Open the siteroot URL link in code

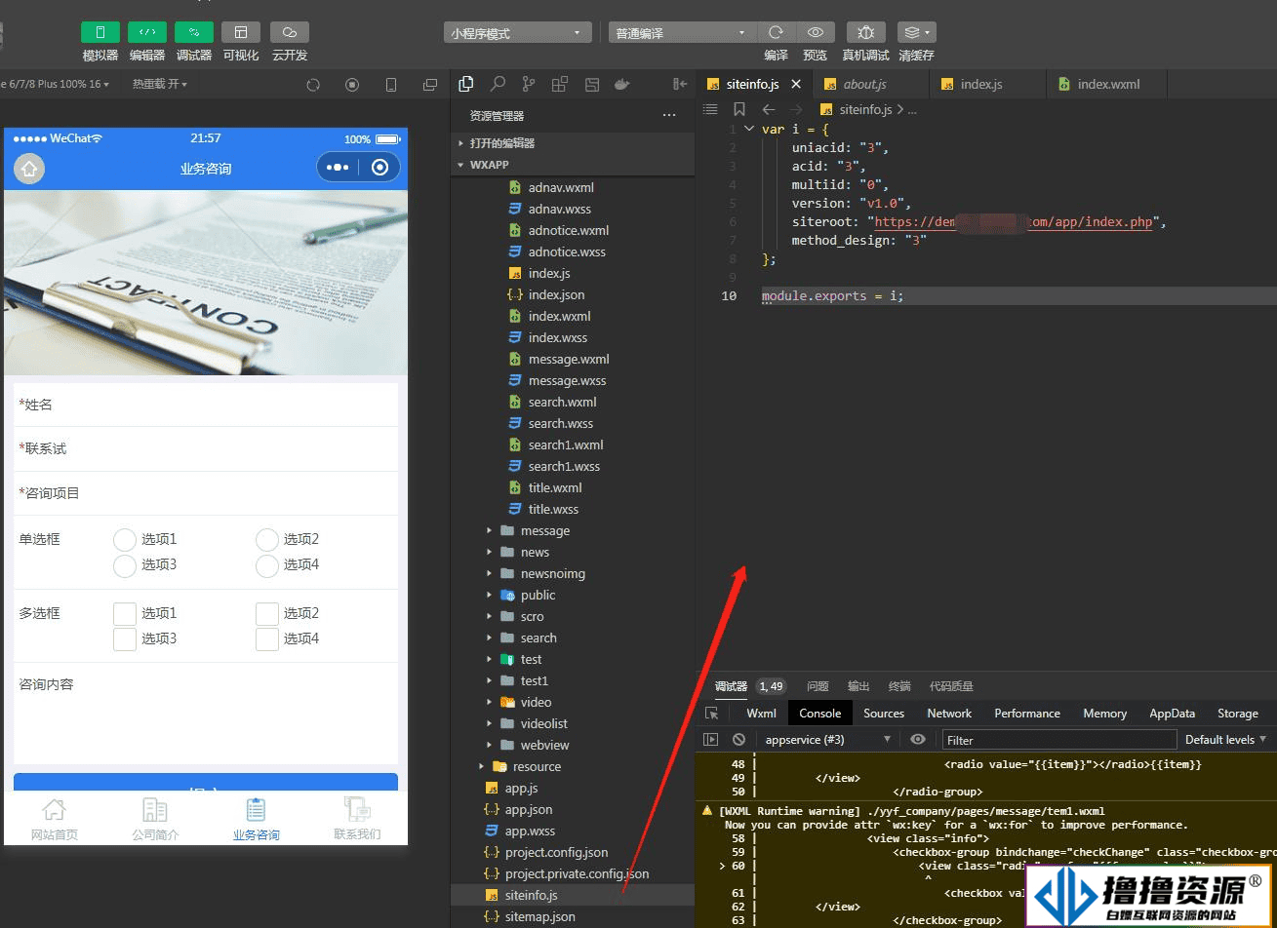coord(1014,221)
